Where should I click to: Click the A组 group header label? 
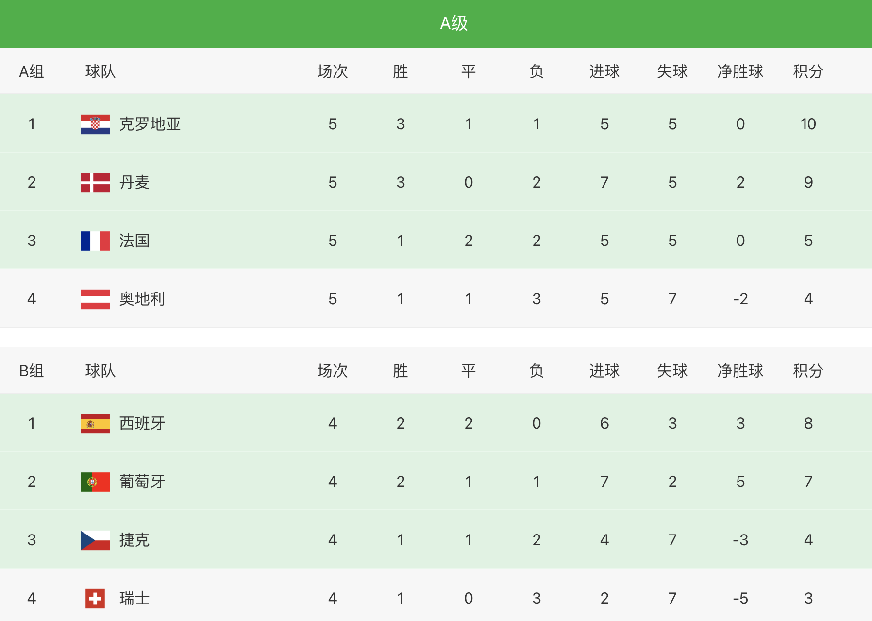click(32, 72)
